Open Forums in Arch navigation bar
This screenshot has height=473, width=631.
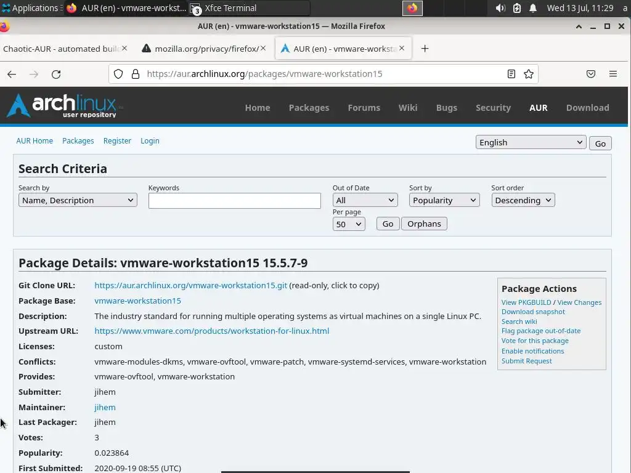364,108
